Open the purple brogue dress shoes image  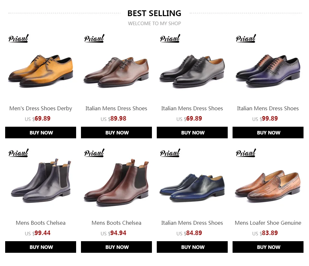[268, 71]
